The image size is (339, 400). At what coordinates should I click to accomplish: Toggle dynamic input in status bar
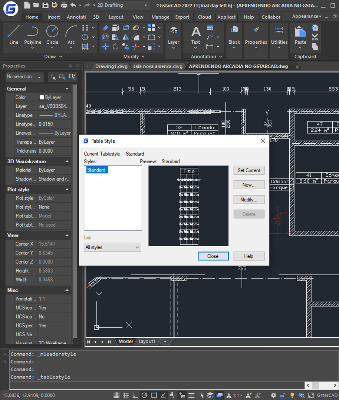point(182,396)
